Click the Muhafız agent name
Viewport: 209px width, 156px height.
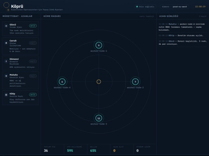tap(14, 75)
